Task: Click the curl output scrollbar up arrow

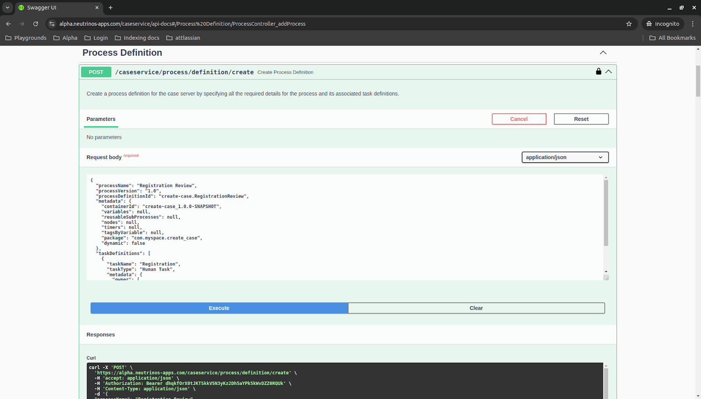Action: pyautogui.click(x=606, y=366)
